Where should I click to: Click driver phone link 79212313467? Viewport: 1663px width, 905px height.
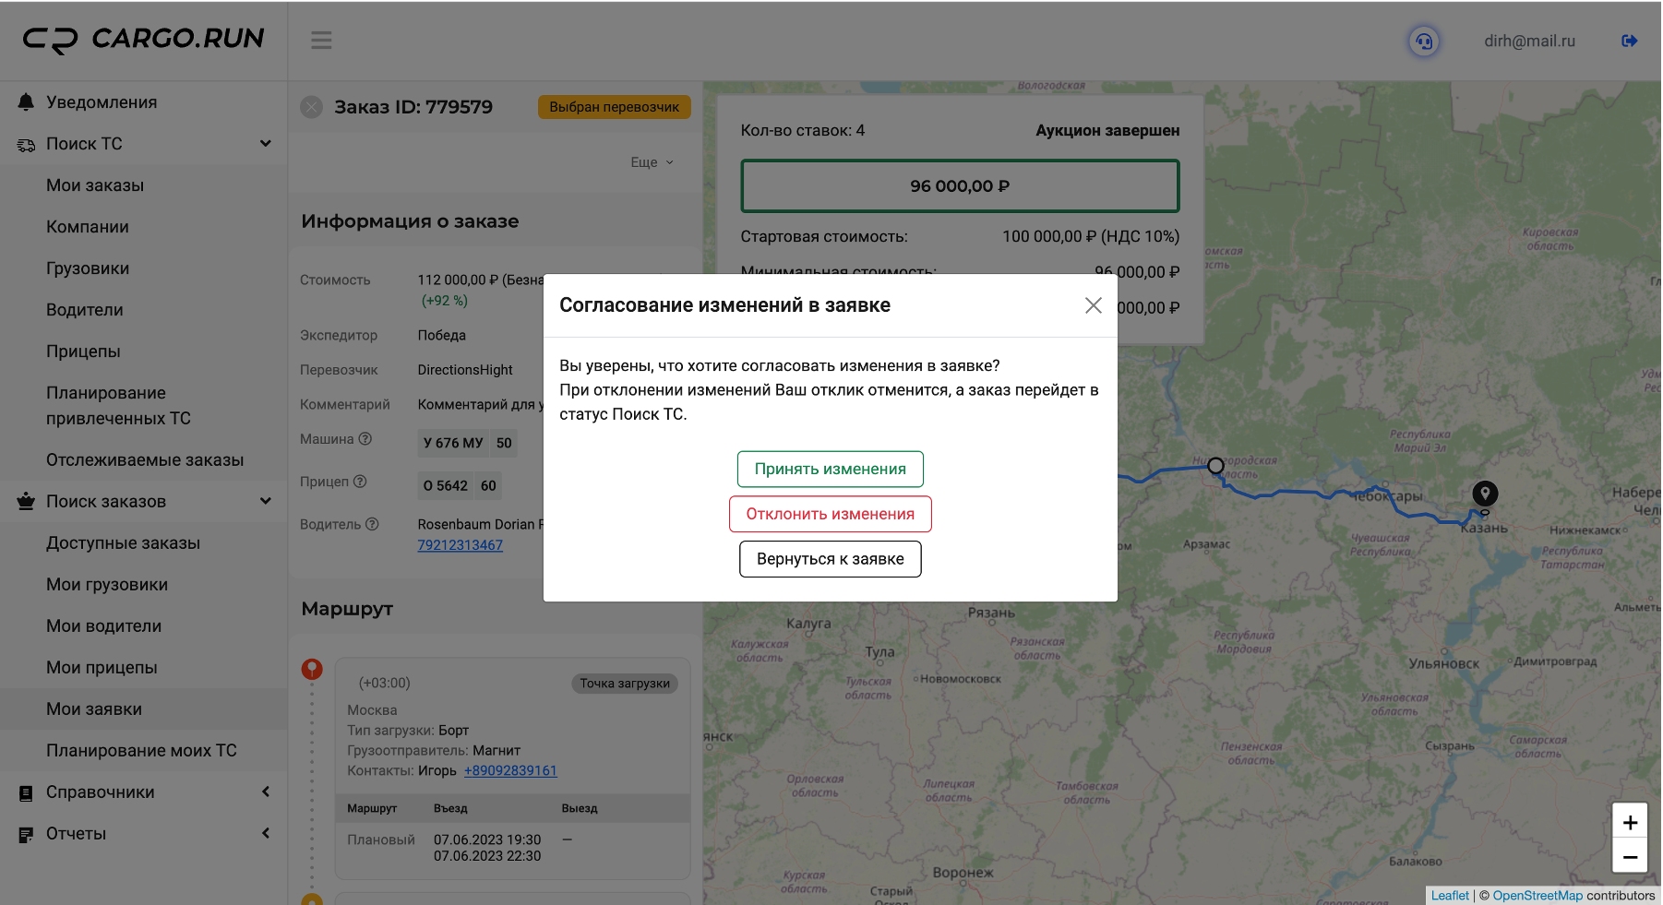click(x=461, y=545)
